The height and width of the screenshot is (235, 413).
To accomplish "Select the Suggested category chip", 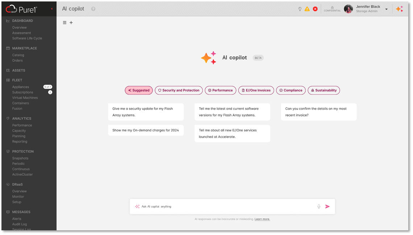I will tap(139, 91).
